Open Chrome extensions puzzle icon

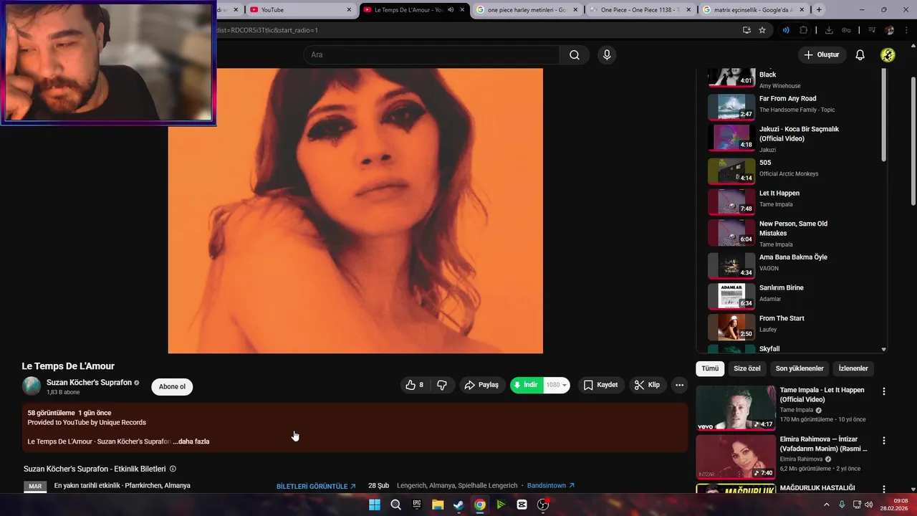(x=803, y=30)
